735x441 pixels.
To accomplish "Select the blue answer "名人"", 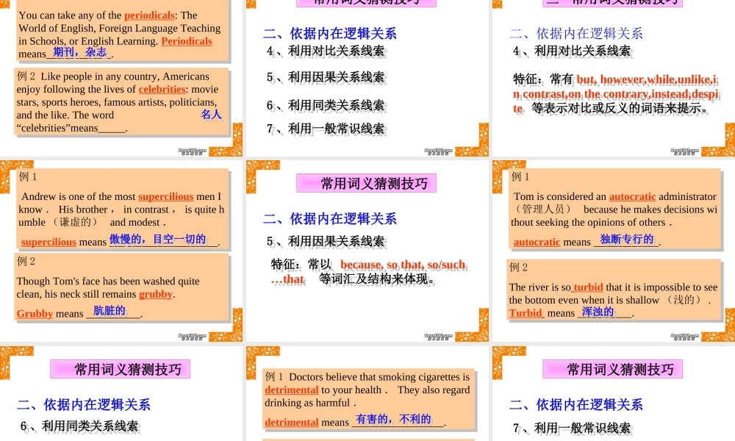I will 211,115.
